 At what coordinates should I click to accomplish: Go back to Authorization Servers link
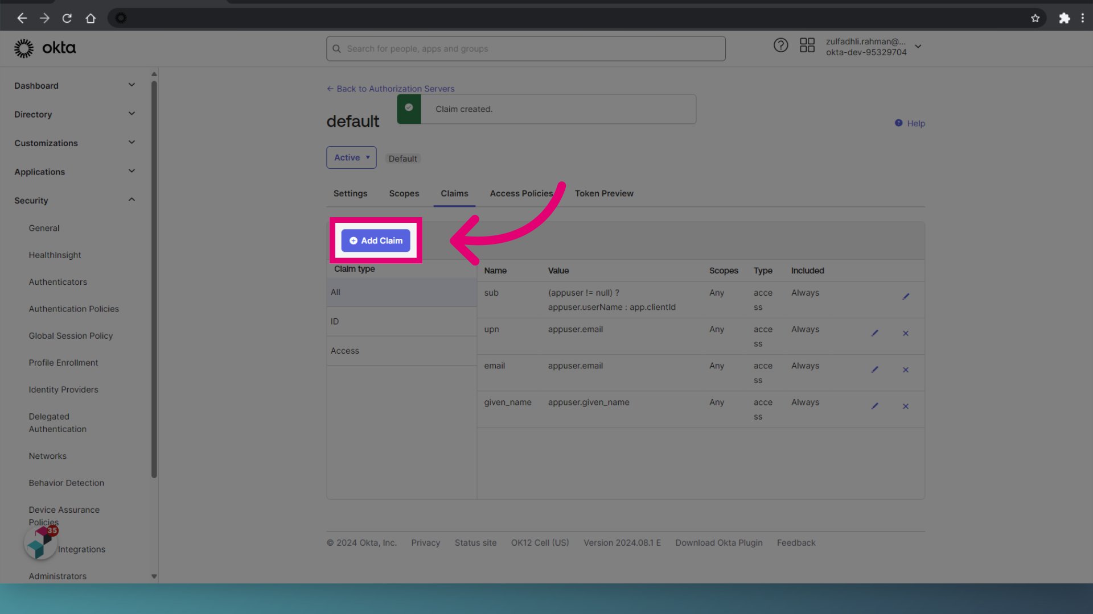391,89
